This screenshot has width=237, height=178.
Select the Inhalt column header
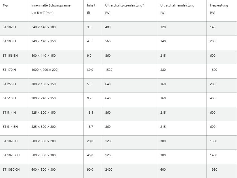pos(91,5)
